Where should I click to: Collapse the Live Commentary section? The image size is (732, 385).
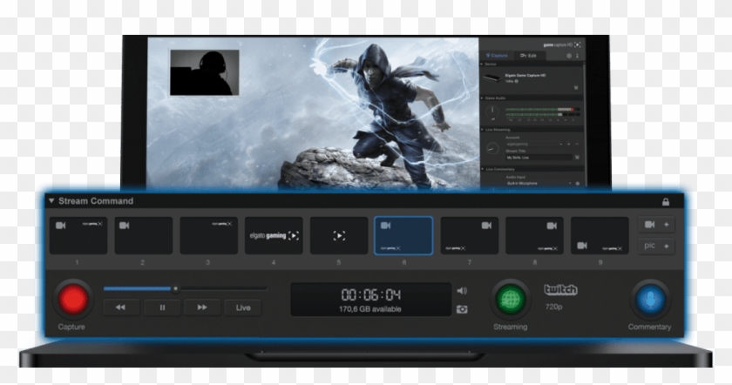pyautogui.click(x=482, y=169)
